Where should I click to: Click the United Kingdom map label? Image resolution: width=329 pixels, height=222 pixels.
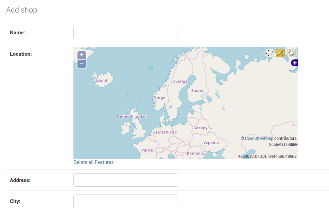pos(132,116)
